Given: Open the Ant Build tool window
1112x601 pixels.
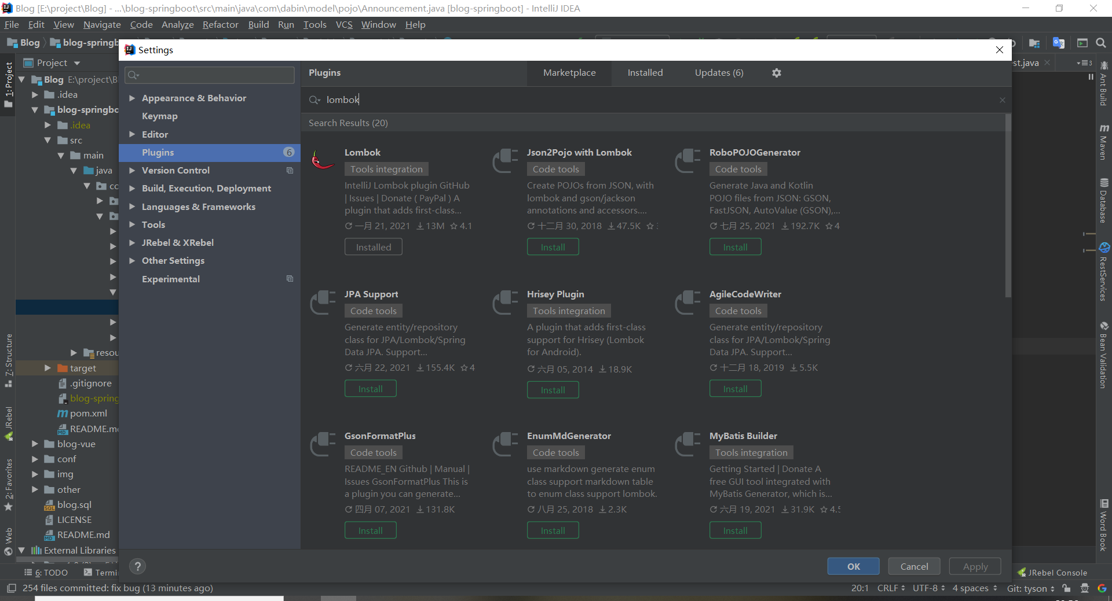Looking at the screenshot, I should point(1104,83).
